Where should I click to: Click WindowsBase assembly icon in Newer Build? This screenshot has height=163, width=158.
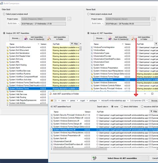92,50
